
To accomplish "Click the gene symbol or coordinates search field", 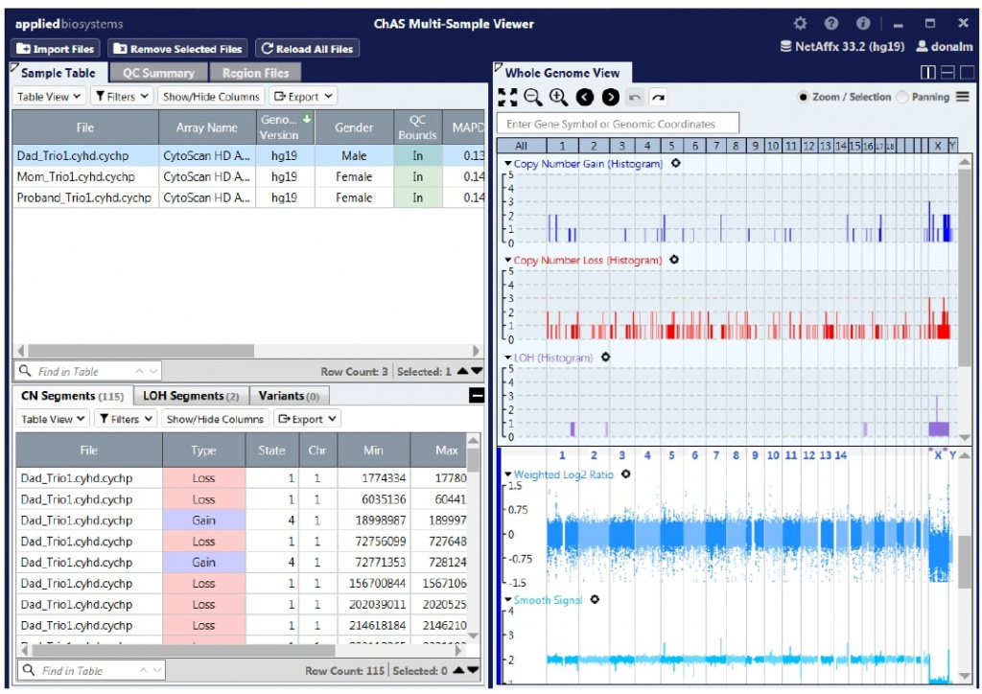I will [x=619, y=124].
